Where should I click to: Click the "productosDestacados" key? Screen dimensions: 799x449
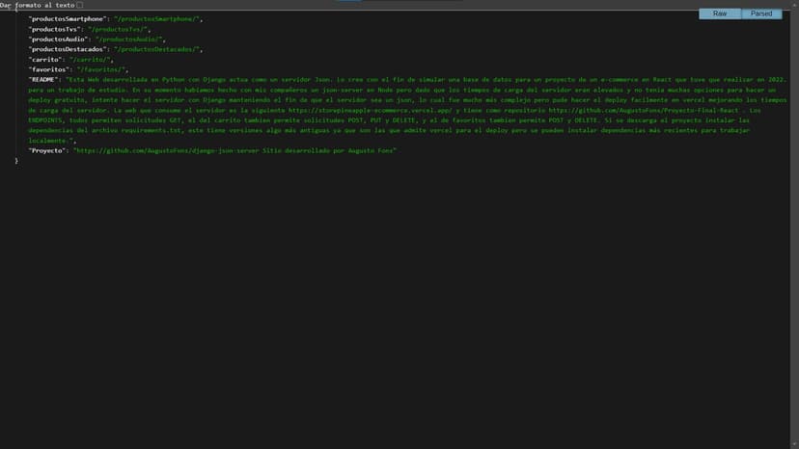pyautogui.click(x=68, y=49)
